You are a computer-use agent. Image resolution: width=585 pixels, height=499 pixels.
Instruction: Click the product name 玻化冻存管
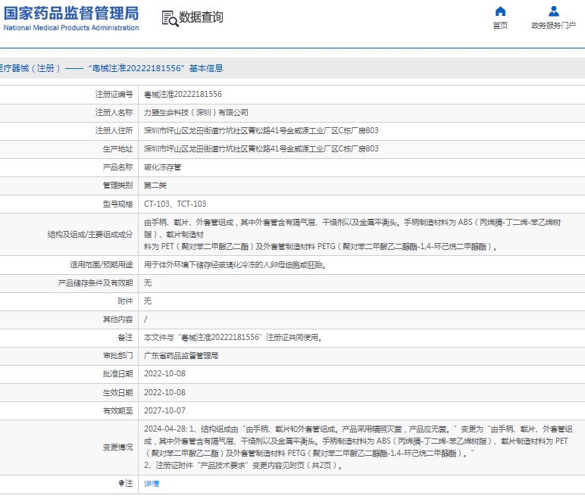point(163,167)
